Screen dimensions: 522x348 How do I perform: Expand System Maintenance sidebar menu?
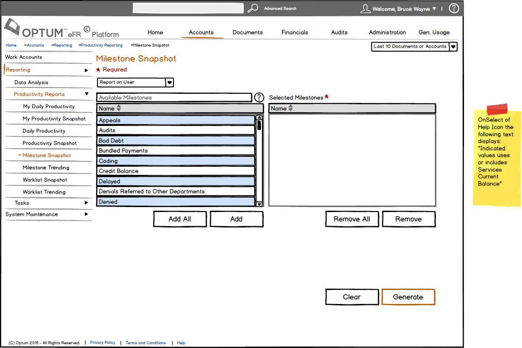coord(86,214)
